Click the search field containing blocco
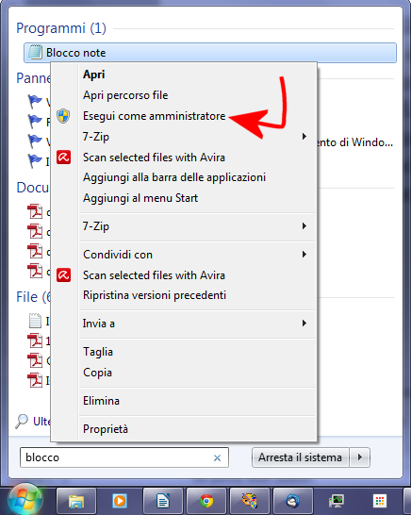 coord(124,457)
